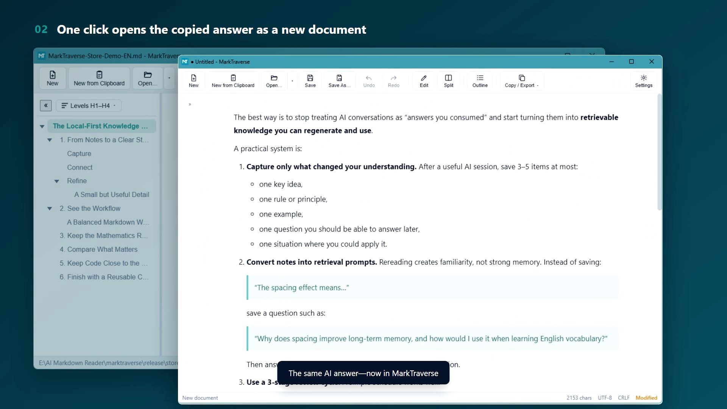
Task: Click the file path in the back window's status bar
Action: (108, 363)
